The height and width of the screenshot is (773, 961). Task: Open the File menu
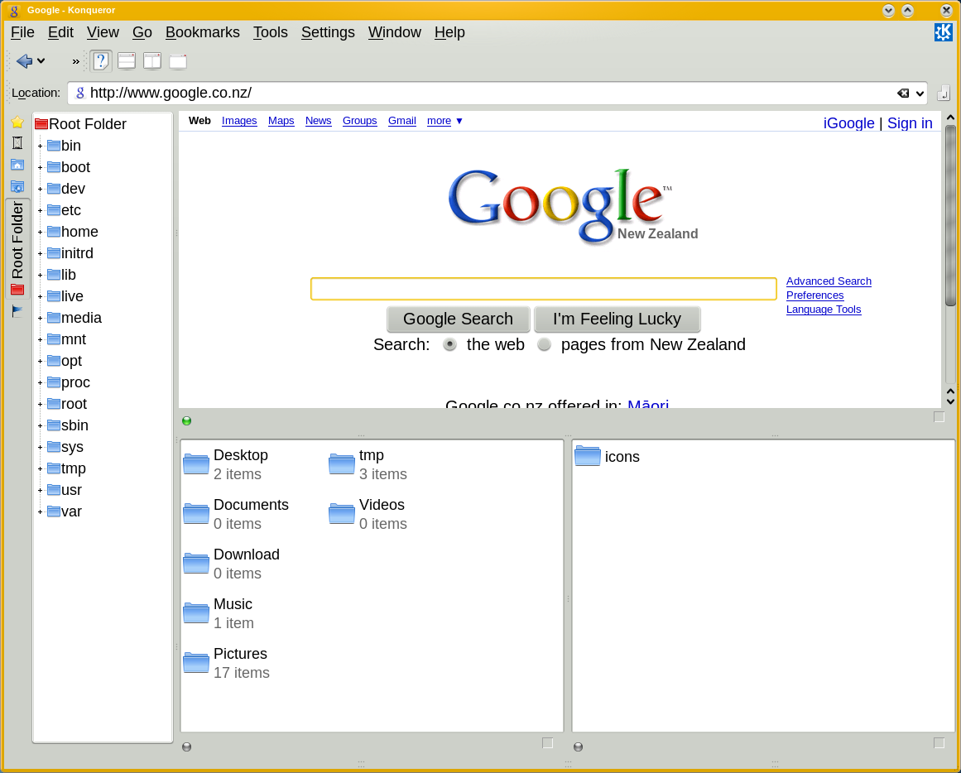22,32
